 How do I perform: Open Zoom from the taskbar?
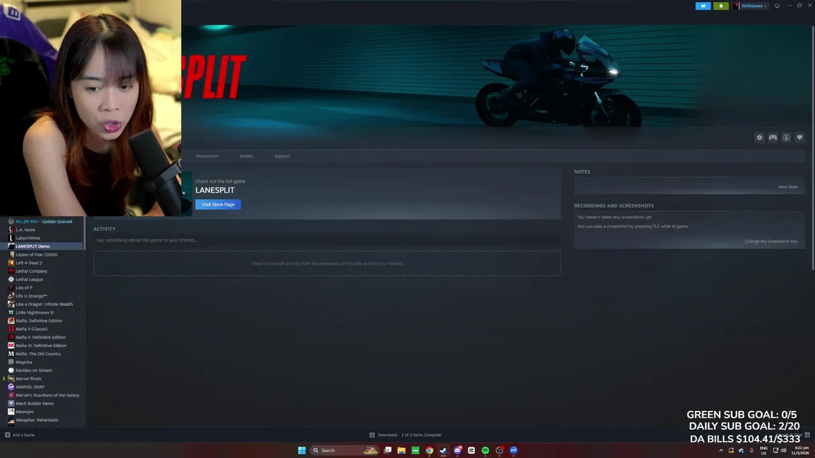point(513,450)
